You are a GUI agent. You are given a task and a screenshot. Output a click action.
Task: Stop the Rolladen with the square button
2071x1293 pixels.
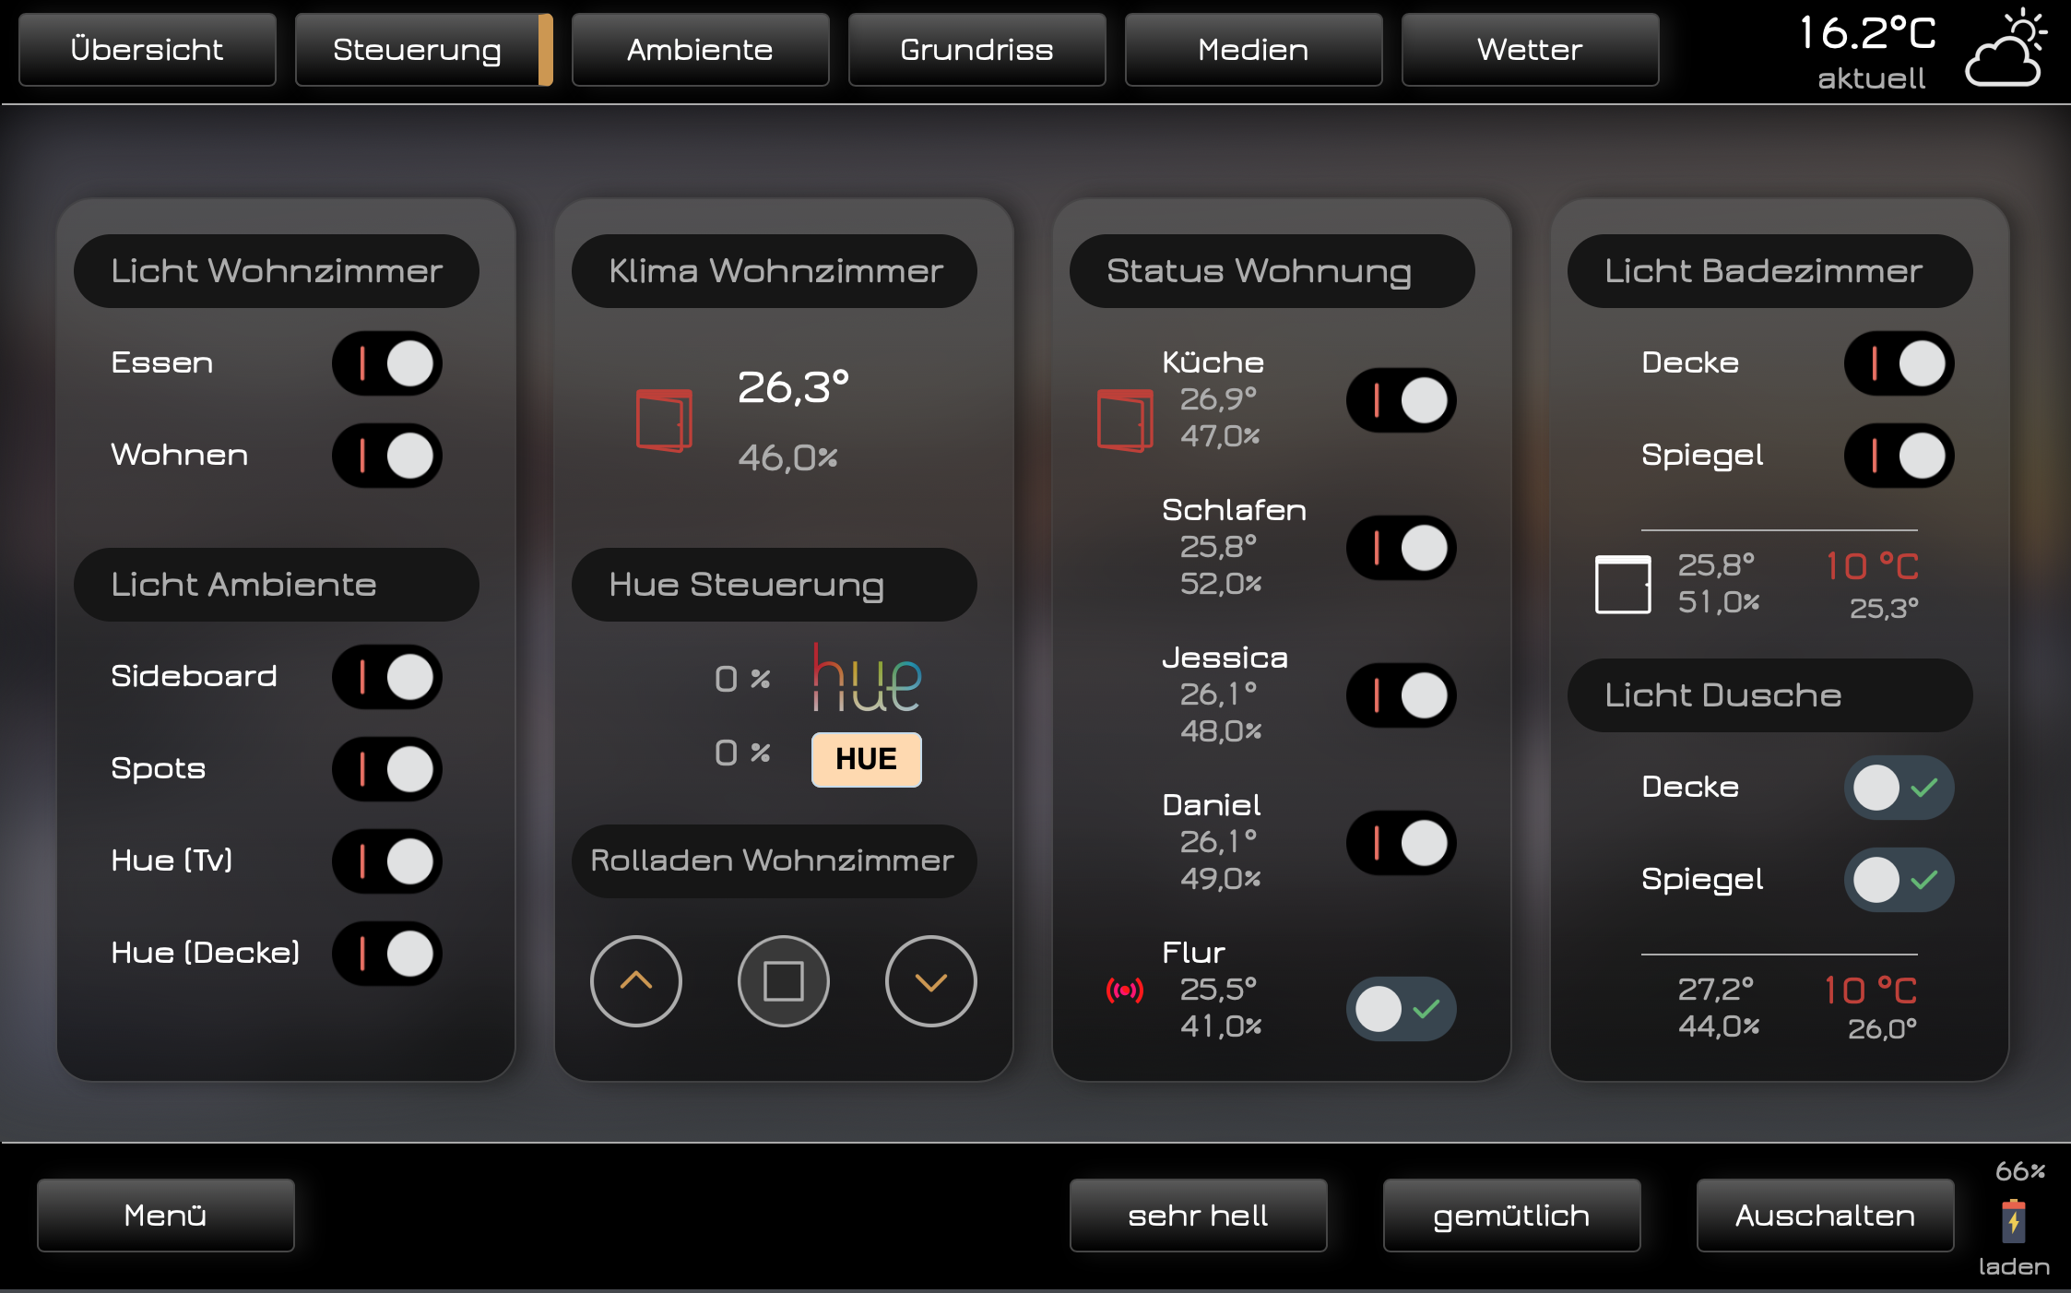pos(784,981)
